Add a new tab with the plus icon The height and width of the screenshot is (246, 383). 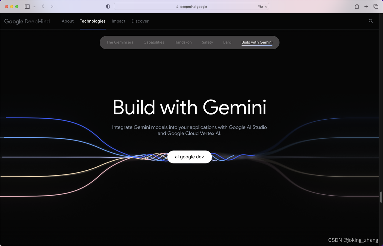(366, 7)
